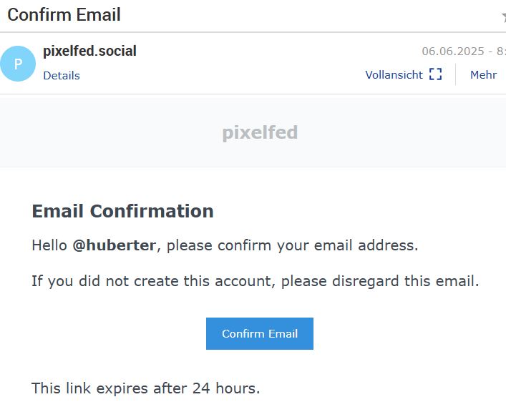The height and width of the screenshot is (417, 506).
Task: Click the 06.06.2025 date stamp
Action: point(453,51)
